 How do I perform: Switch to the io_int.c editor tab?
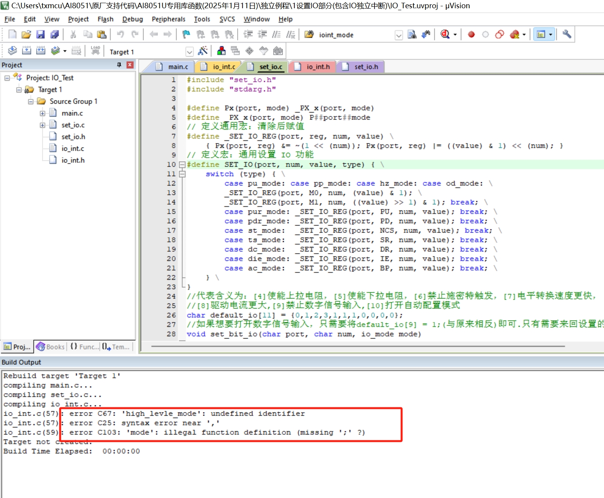click(224, 67)
